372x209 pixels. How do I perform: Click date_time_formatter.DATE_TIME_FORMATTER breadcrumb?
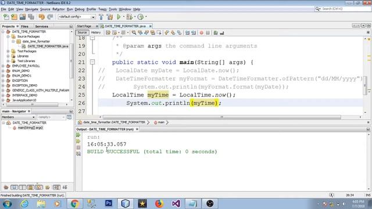pyautogui.click(x=114, y=122)
